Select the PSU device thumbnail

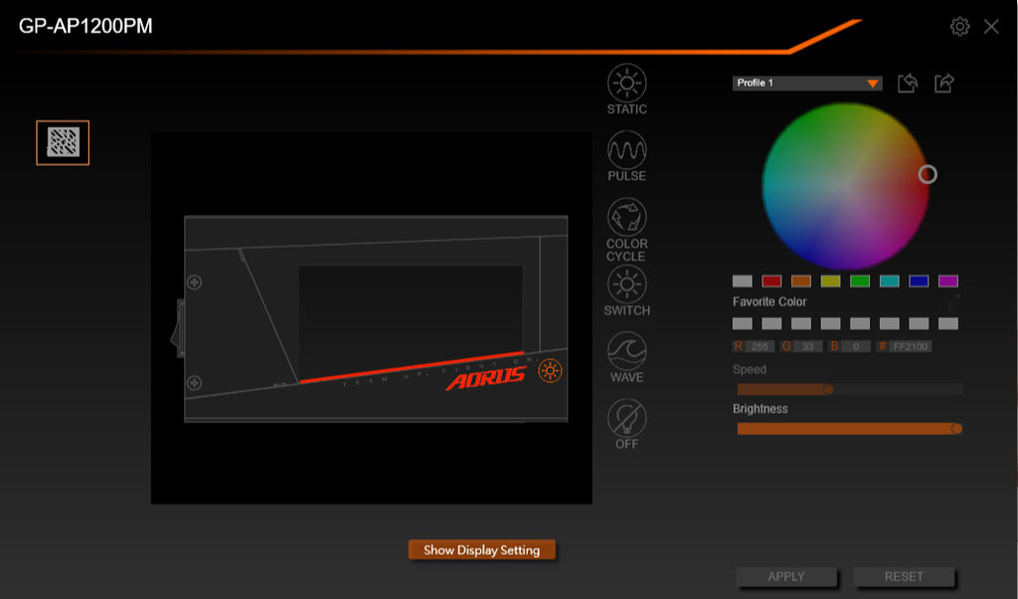point(63,142)
